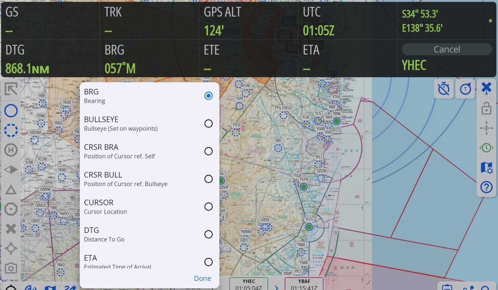Take a screenshot with camera icon
This screenshot has width=498, height=290.
(11, 268)
